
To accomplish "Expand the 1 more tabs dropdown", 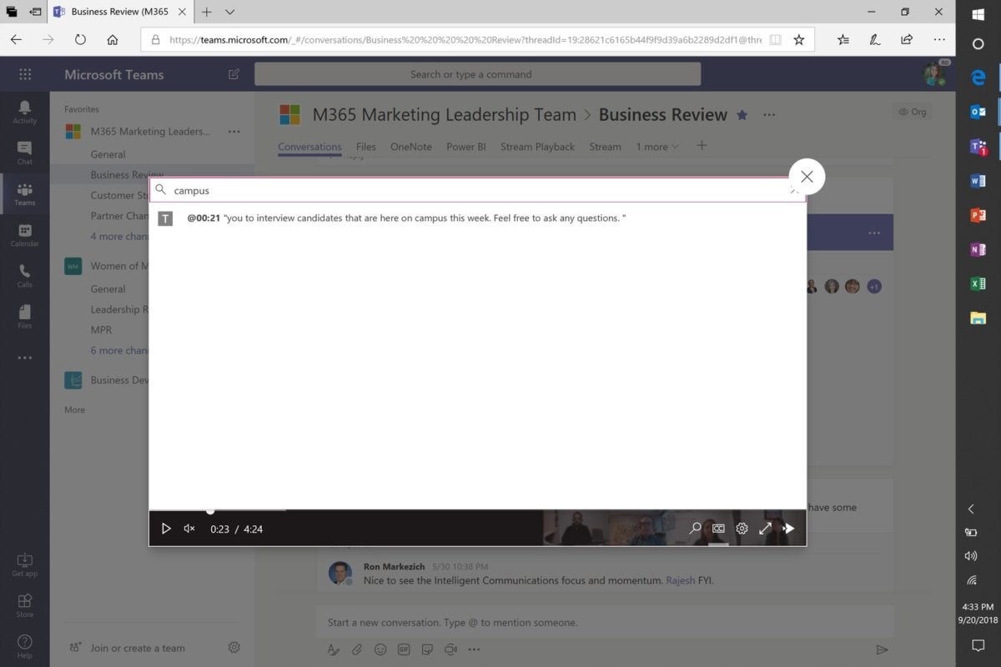I will click(x=657, y=147).
